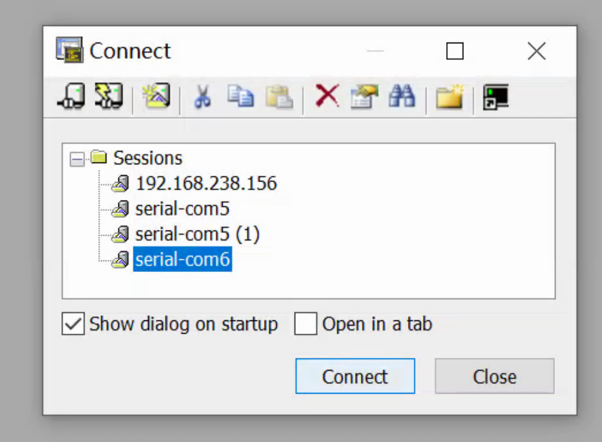The image size is (602, 442).
Task: Delete the session with red X icon
Action: point(327,97)
